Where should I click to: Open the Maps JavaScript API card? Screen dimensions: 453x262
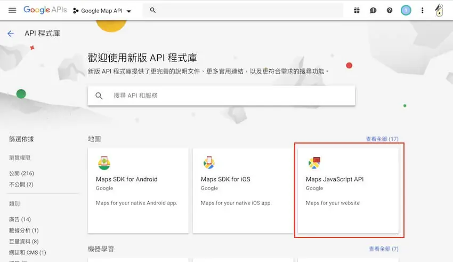[x=348, y=191]
